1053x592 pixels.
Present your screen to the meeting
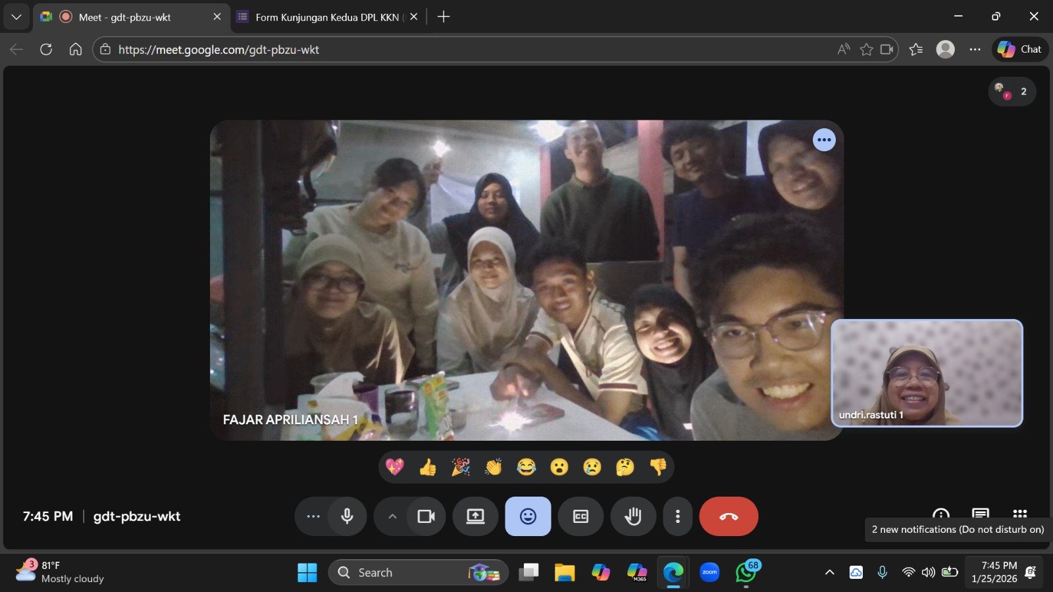[x=475, y=516]
